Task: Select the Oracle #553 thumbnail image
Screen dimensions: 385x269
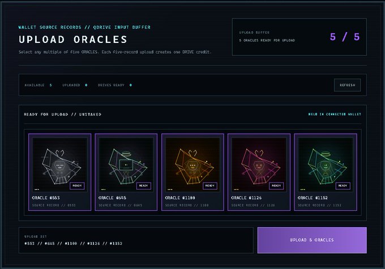Action: 59,164
